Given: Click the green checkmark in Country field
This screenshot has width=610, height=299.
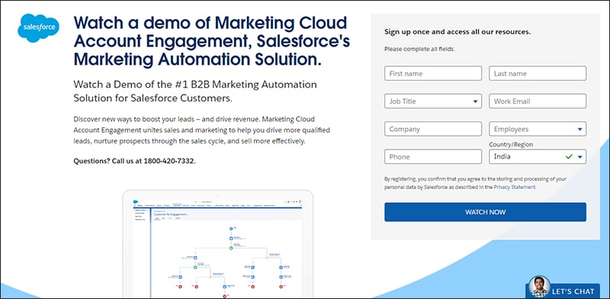Looking at the screenshot, I should (x=569, y=156).
